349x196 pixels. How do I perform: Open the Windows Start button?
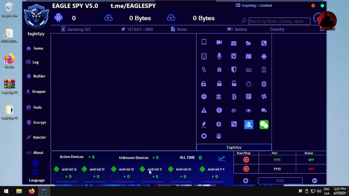(x=6, y=191)
